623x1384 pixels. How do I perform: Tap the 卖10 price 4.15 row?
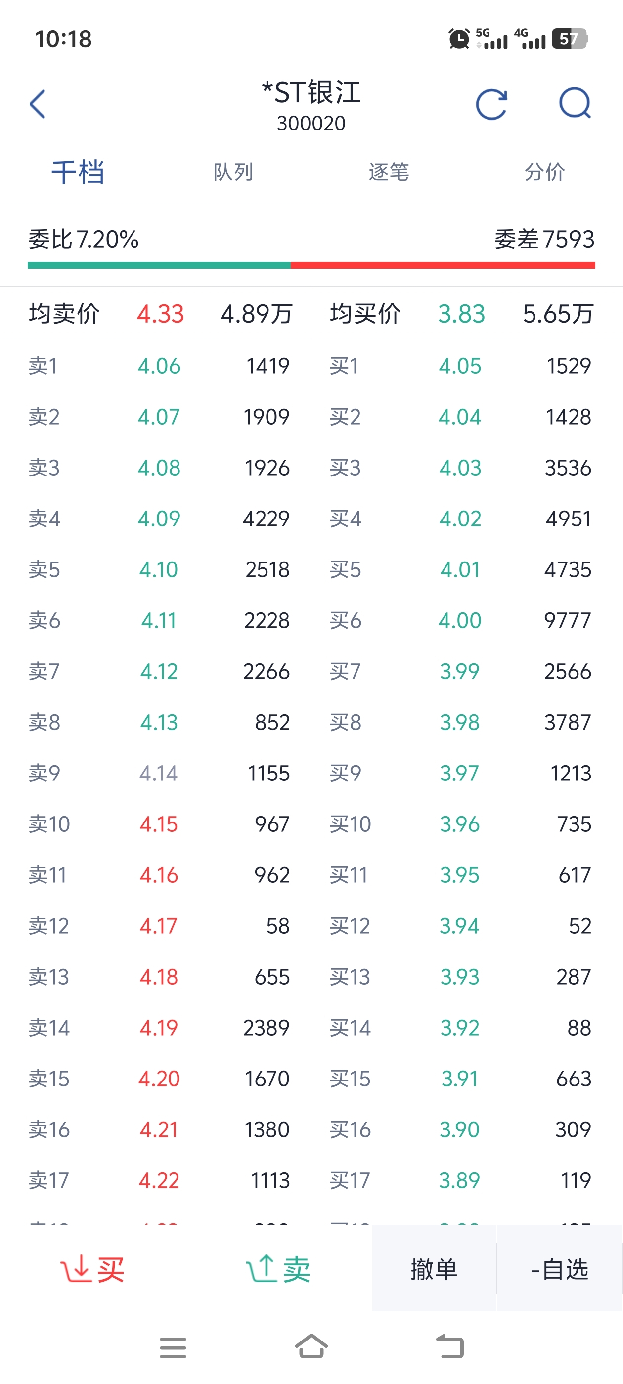(x=156, y=824)
